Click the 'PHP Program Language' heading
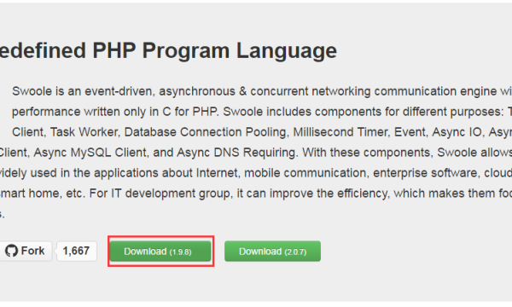Viewport: 512px width, 307px height. [x=214, y=50]
